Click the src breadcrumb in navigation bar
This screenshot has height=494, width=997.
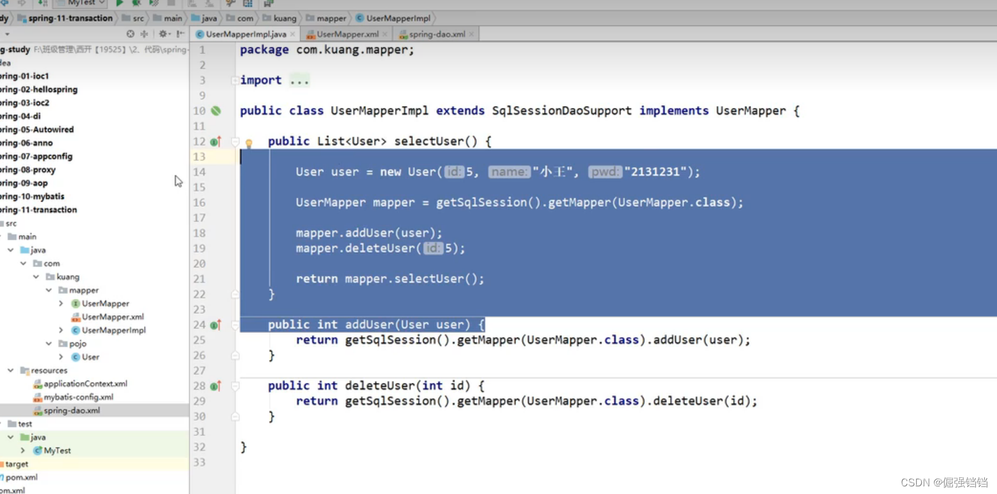(x=132, y=18)
